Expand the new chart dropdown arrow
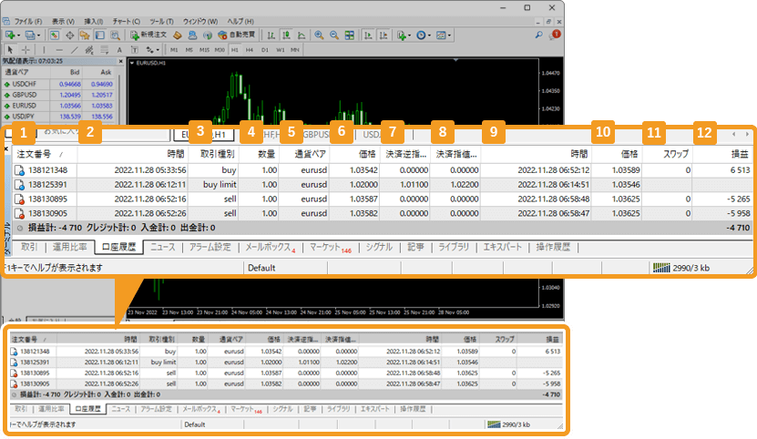757x439 pixels. pos(18,36)
